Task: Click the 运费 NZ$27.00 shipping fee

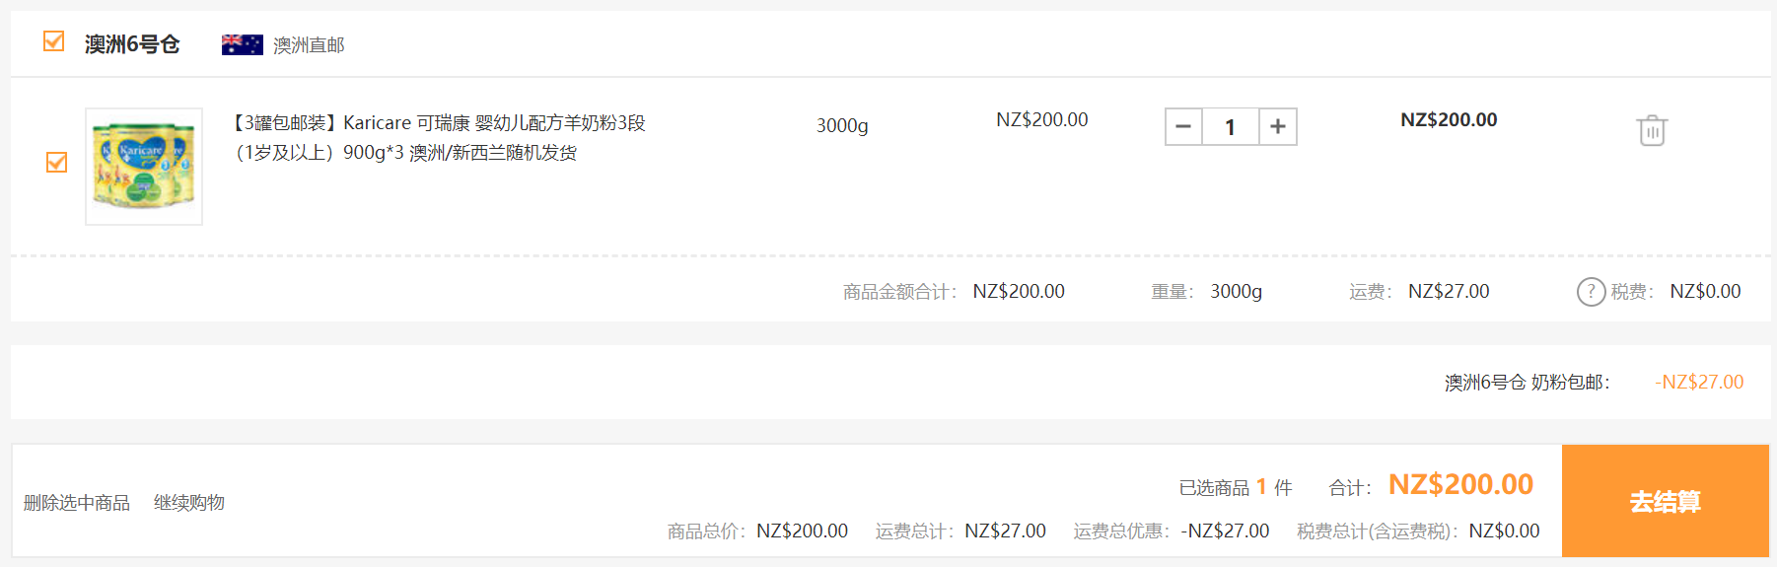Action: click(1449, 292)
